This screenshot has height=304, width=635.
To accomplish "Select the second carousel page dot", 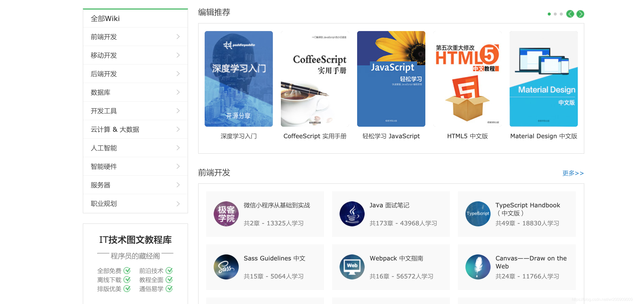I will pyautogui.click(x=555, y=14).
